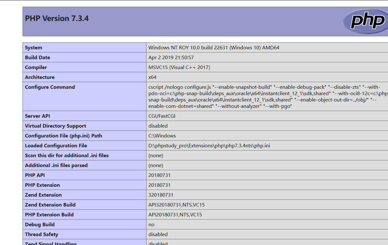Click the Windows NT ROY system description
388x245 pixels.
214,47
